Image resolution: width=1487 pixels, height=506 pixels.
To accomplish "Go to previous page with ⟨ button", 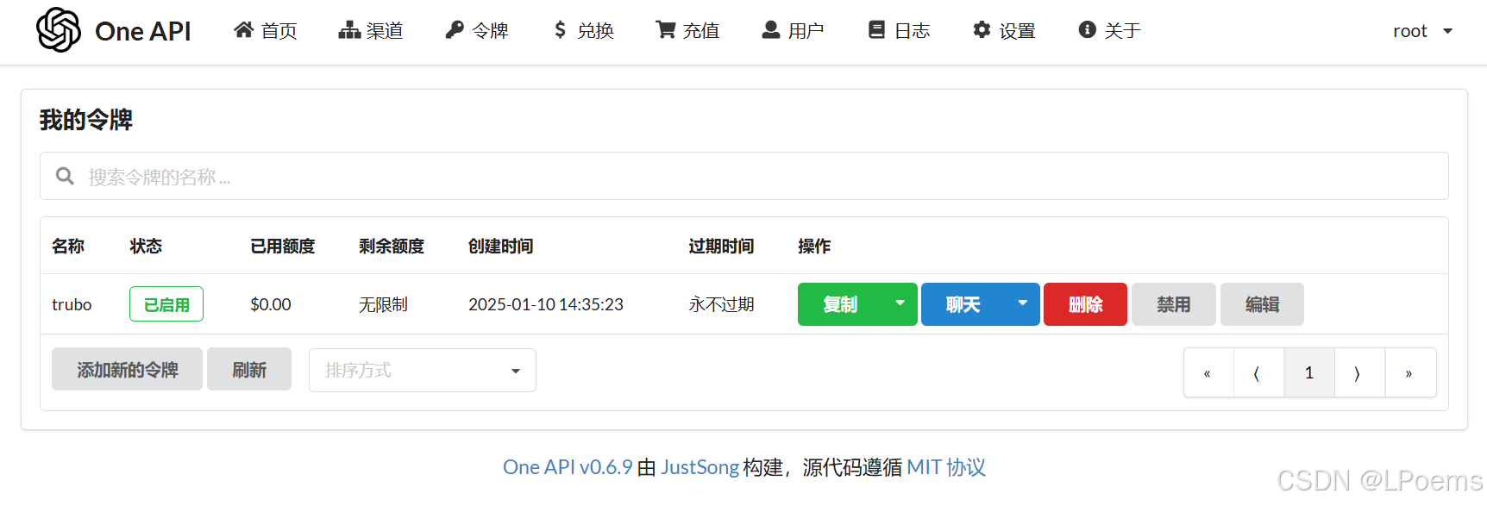I will tap(1258, 372).
